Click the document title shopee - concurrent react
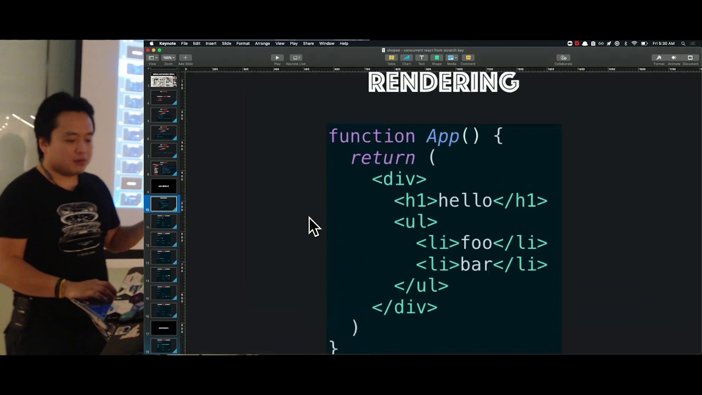 click(x=425, y=50)
